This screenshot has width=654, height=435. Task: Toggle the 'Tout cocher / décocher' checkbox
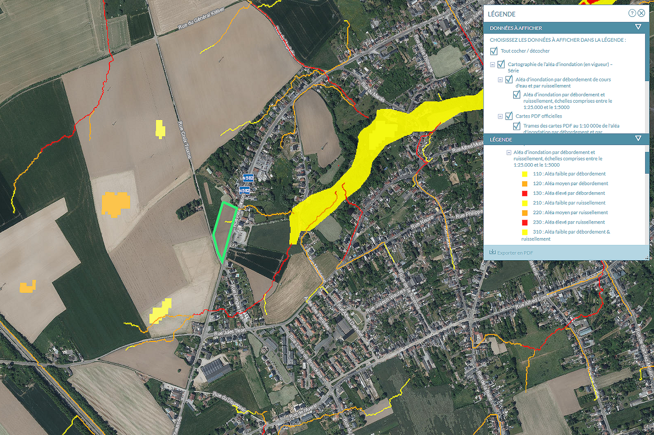point(493,51)
